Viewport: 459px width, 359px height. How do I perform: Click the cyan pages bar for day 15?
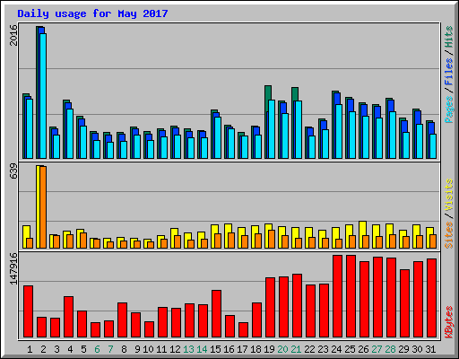pos(218,137)
